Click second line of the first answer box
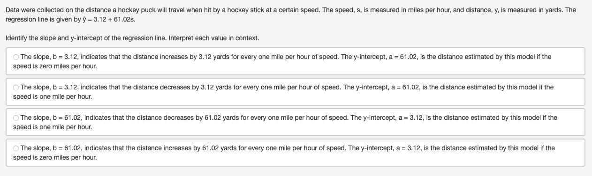 pos(55,66)
